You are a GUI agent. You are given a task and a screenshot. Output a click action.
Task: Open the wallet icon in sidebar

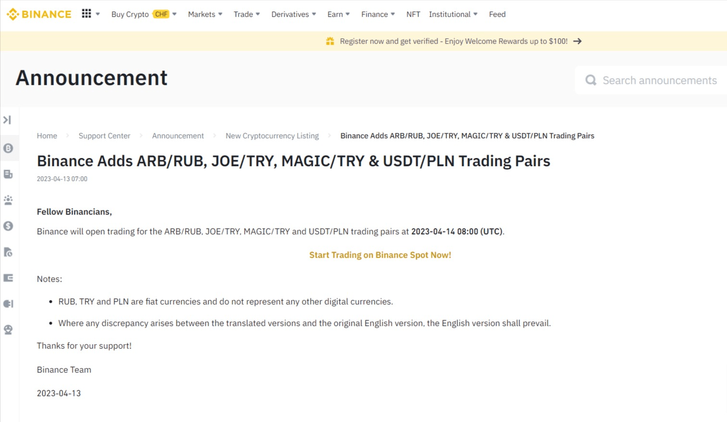point(8,278)
